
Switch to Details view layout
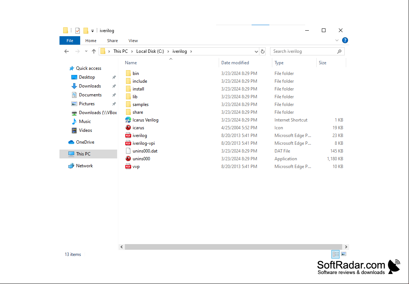(x=335, y=254)
